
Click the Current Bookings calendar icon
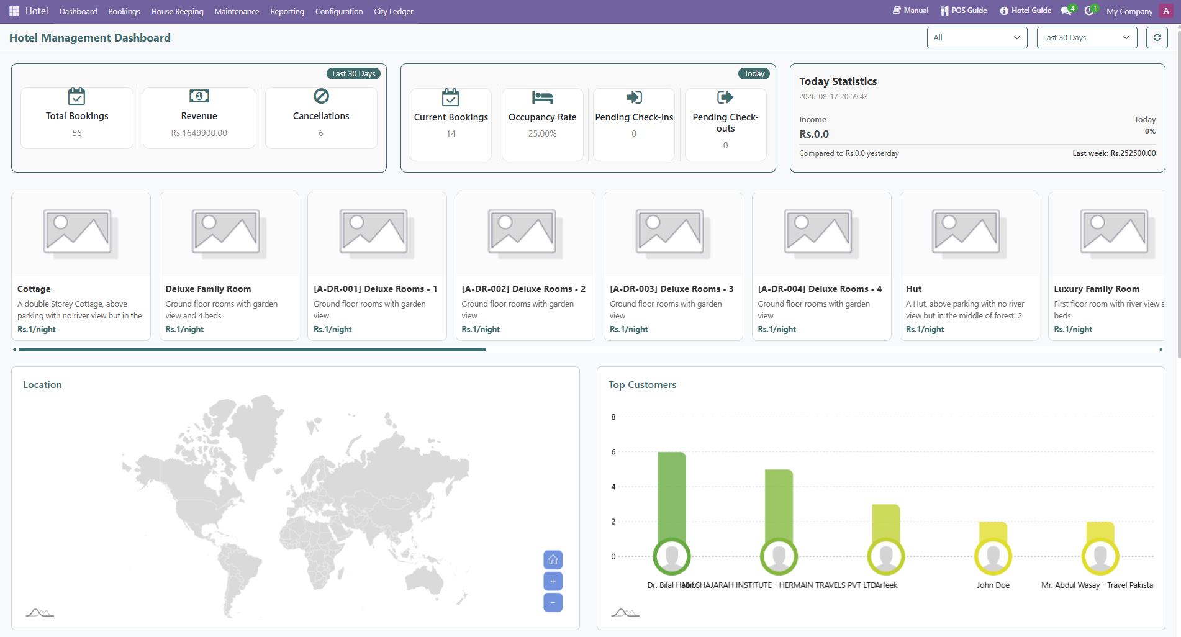tap(451, 97)
